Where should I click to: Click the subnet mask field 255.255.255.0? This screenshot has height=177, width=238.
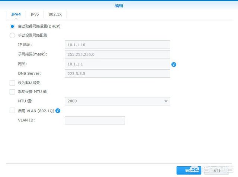point(117,54)
